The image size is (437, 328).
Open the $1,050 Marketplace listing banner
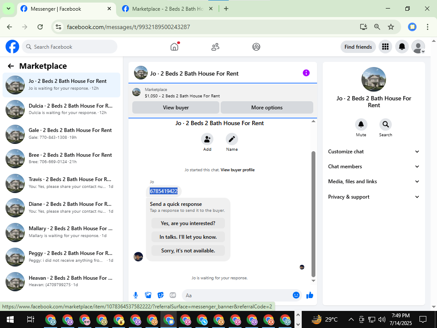pyautogui.click(x=223, y=93)
